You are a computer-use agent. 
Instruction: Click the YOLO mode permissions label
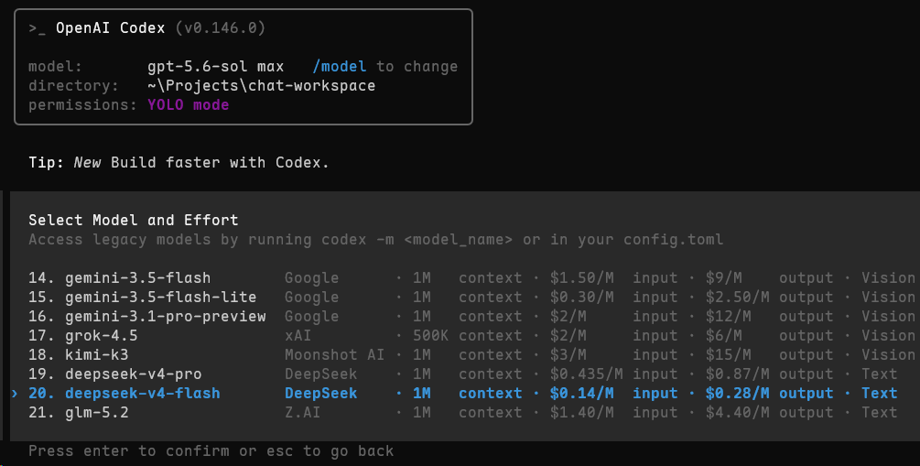(189, 104)
